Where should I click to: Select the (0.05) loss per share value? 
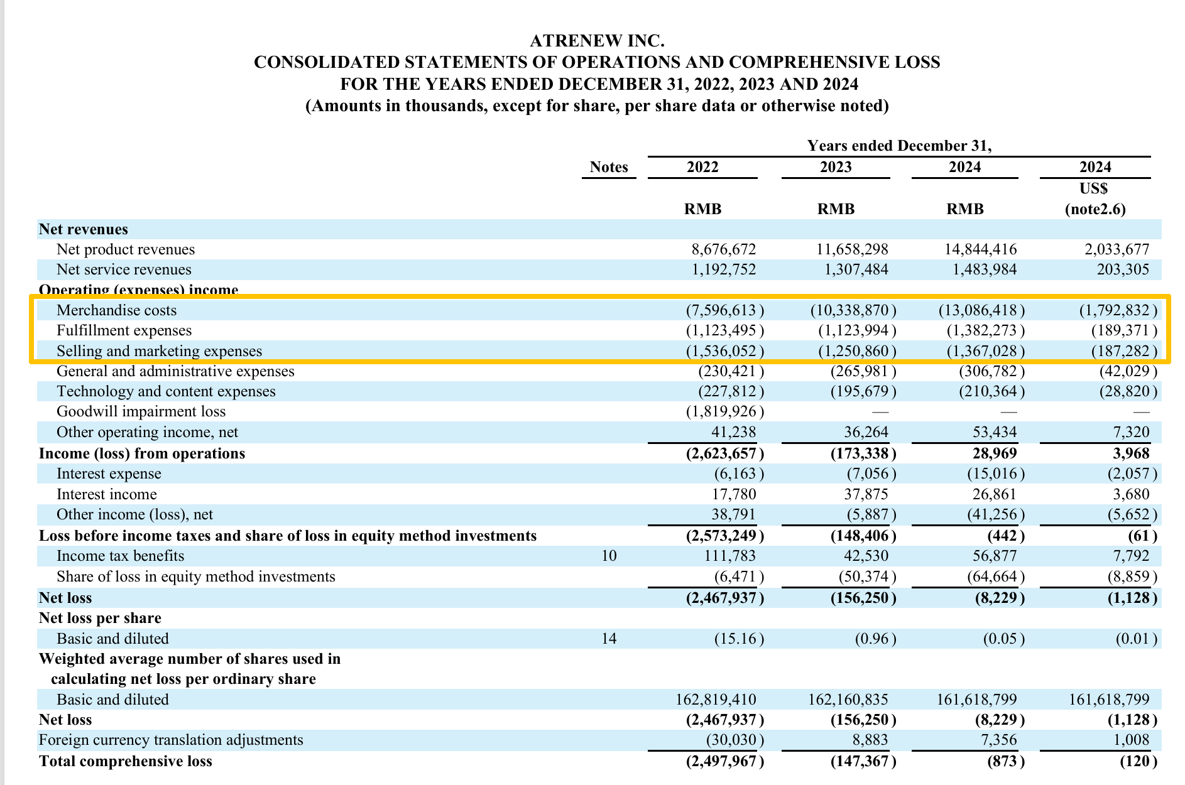(x=1004, y=639)
